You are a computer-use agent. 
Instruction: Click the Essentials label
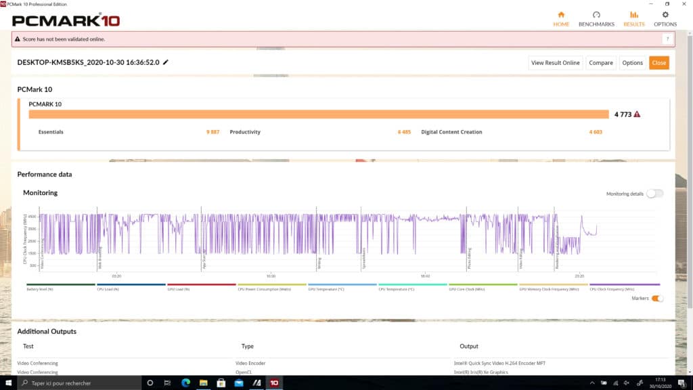point(51,132)
